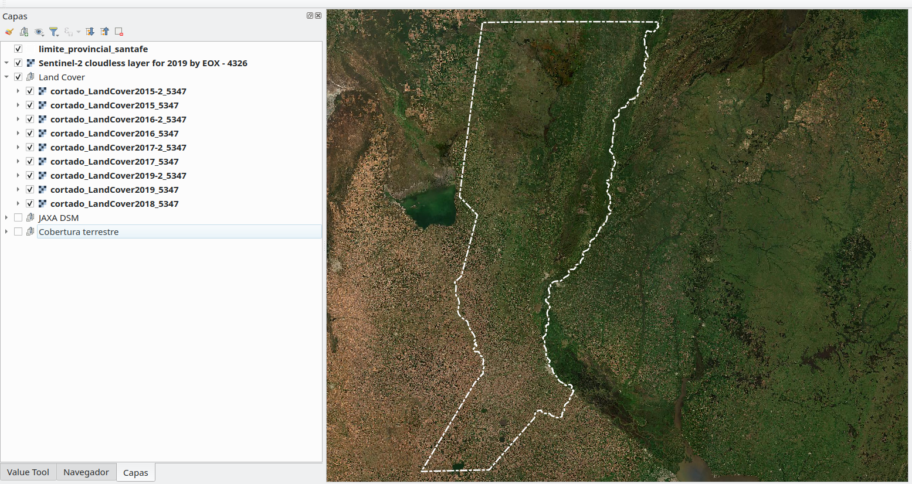Image resolution: width=912 pixels, height=484 pixels.
Task: Select the JAXA DSM group name
Action: 59,218
